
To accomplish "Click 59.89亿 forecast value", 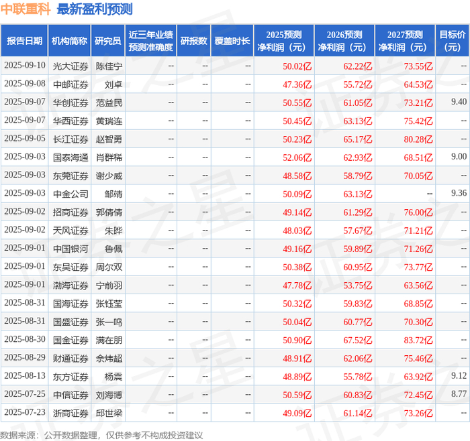I will click(358, 249).
